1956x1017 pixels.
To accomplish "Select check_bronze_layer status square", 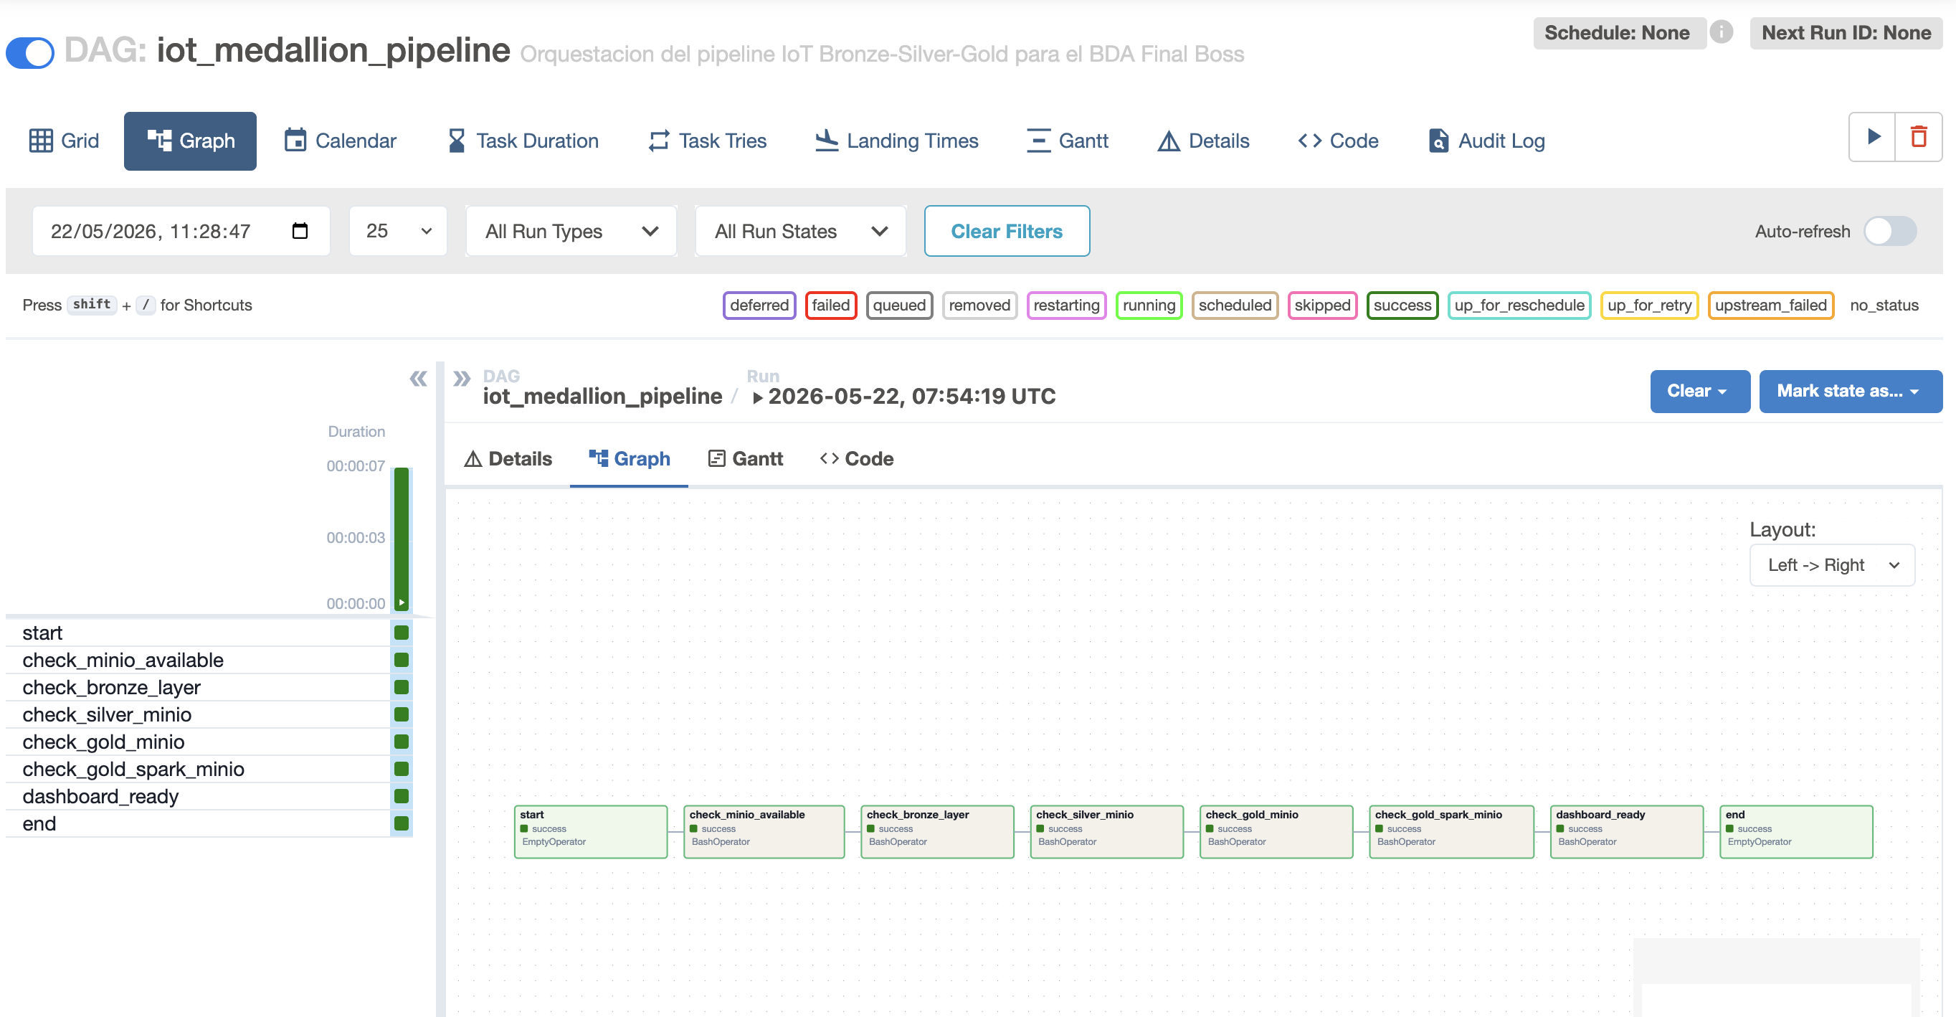I will 402,686.
